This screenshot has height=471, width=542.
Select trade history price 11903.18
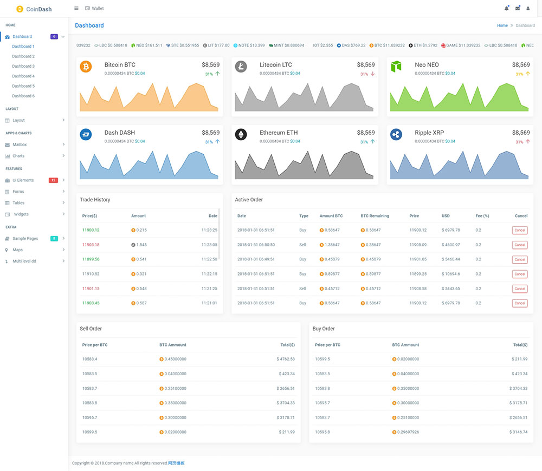[x=91, y=245]
